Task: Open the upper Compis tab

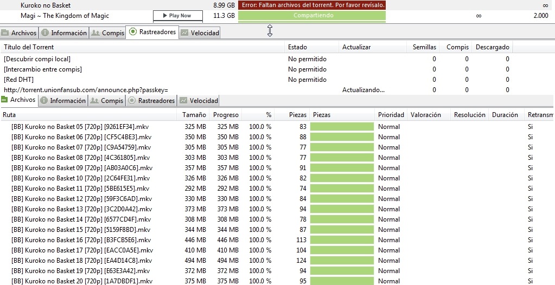Action: click(107, 33)
